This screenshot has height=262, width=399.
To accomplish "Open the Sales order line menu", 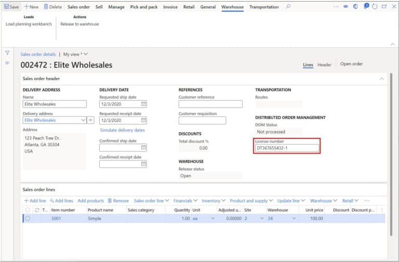I will click(151, 201).
